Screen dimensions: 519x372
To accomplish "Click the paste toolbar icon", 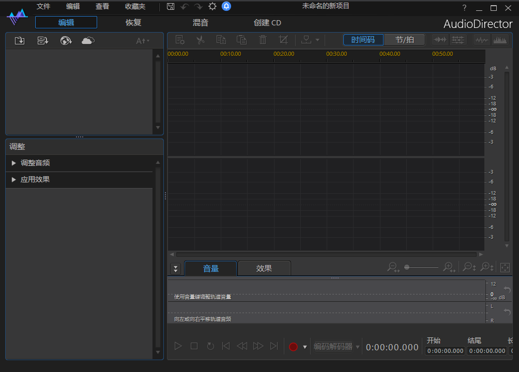I will (241, 40).
